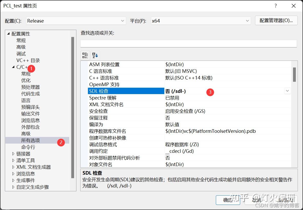Sort properties alphabetically with A-Z icon
Image resolution: width=303 pixels, height=210 pixels.
click(x=95, y=55)
